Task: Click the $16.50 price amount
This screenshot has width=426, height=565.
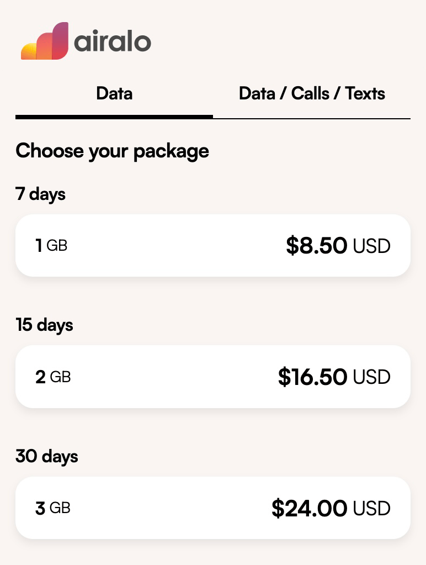Action: (x=312, y=377)
